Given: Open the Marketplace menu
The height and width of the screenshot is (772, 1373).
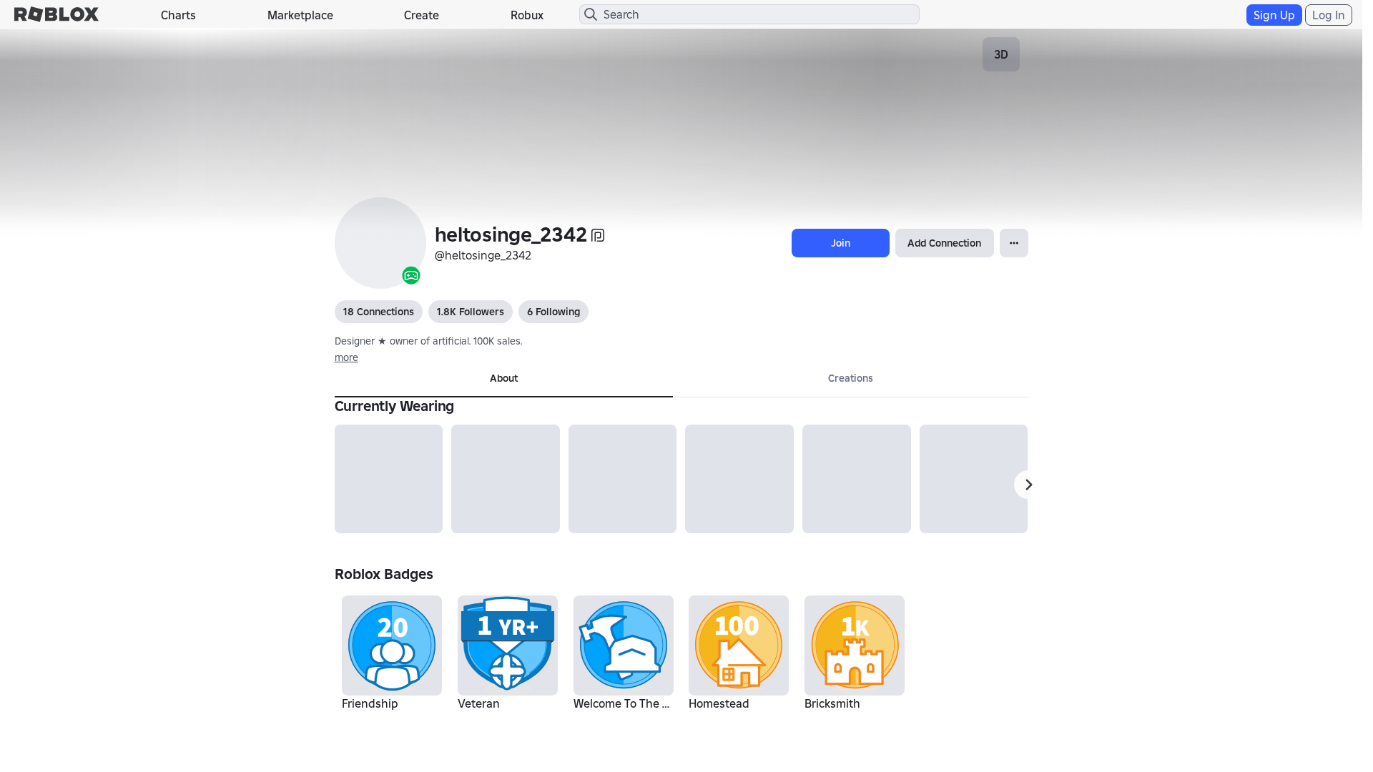Looking at the screenshot, I should tap(300, 15).
